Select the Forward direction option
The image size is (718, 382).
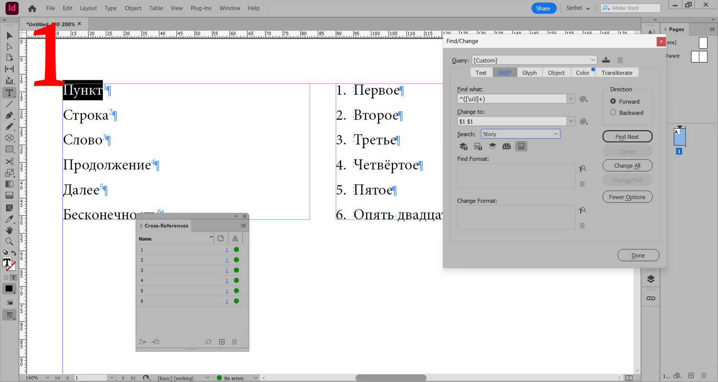point(613,101)
